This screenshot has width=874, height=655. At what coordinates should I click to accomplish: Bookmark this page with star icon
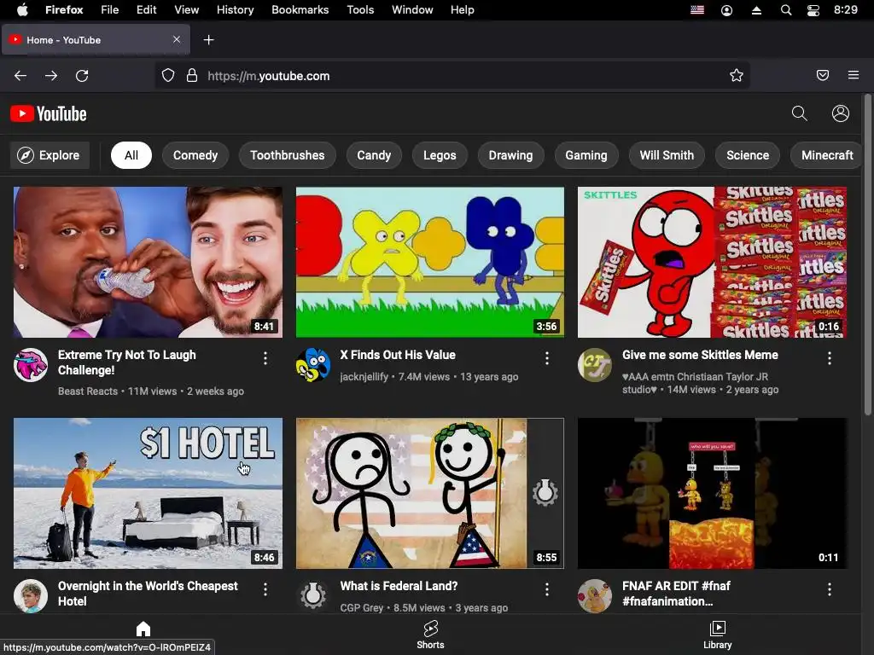(737, 75)
